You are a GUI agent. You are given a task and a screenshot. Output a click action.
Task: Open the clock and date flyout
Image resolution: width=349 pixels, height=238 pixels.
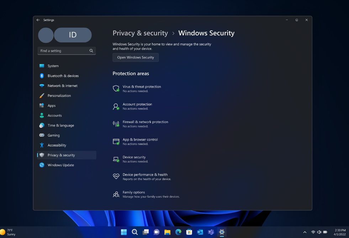tap(340, 232)
